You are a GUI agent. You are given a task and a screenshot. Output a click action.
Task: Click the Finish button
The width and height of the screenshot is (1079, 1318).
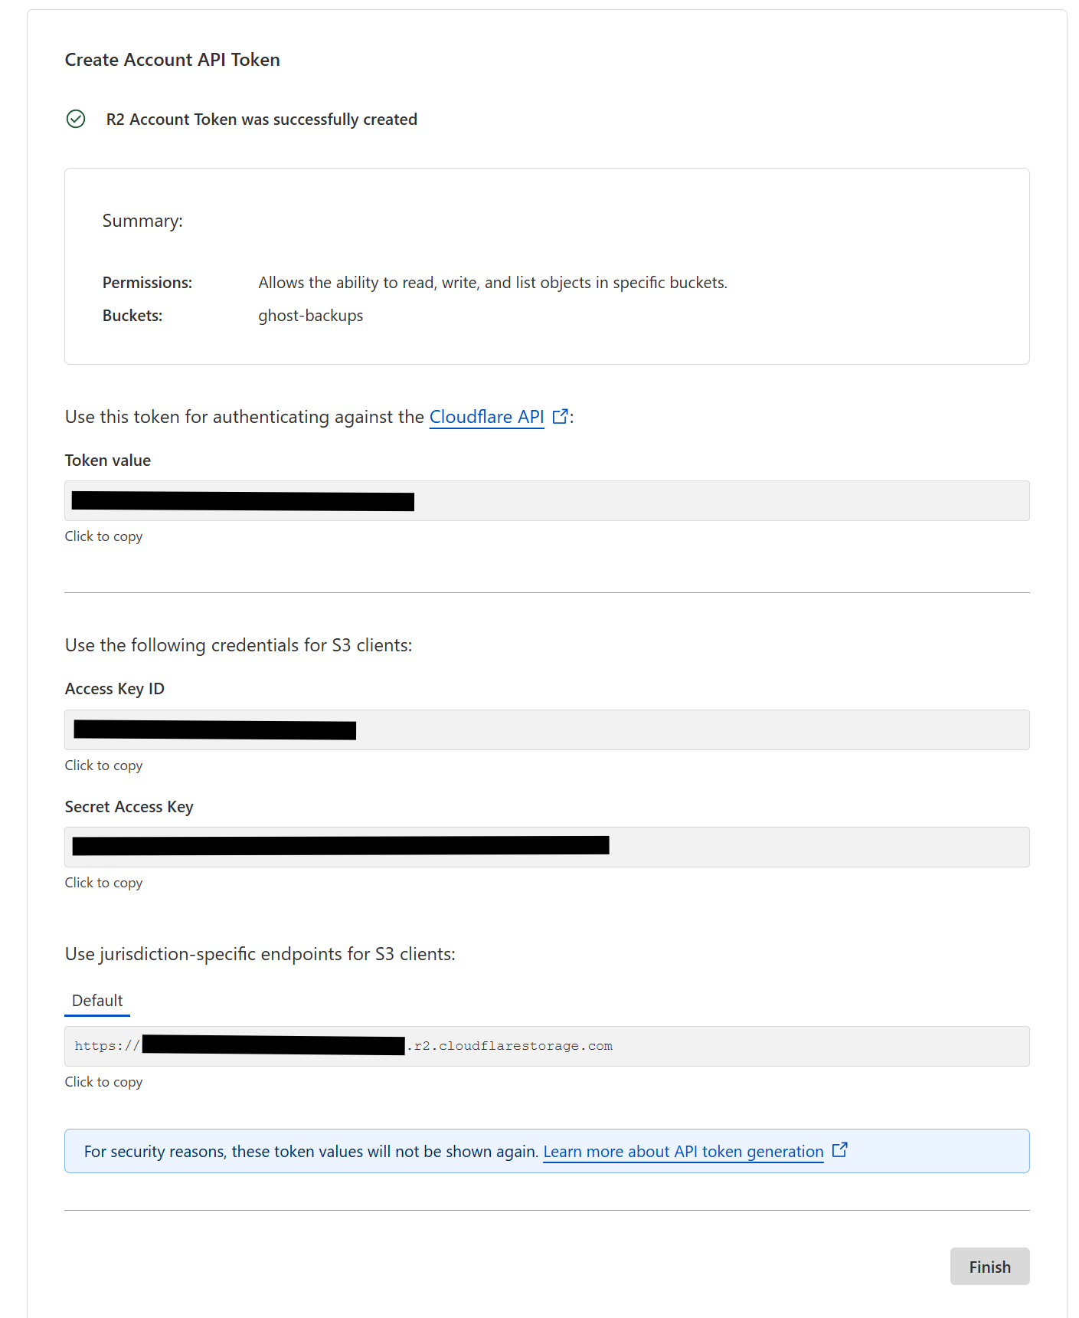(989, 1267)
